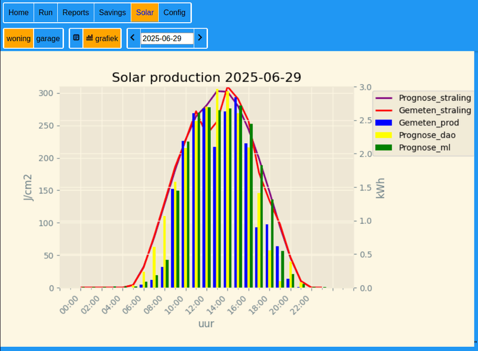Click the 12:00 x-axis tick label
Viewport: 478px width, 351px height.
[x=195, y=305]
